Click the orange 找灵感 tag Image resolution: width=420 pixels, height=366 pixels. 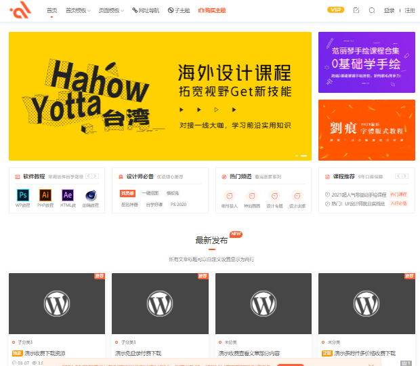pyautogui.click(x=127, y=193)
